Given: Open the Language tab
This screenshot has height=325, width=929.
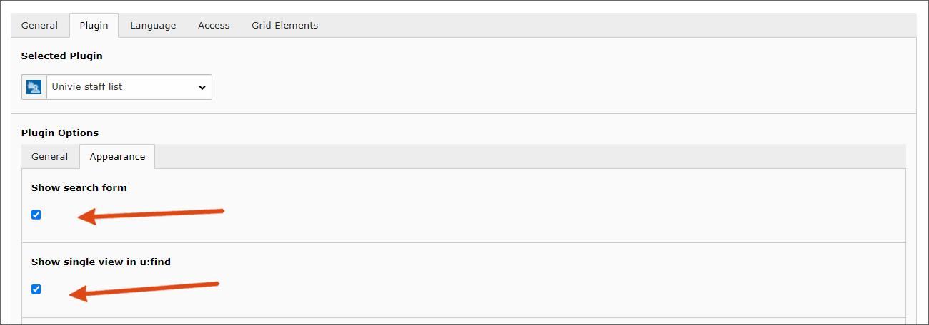Looking at the screenshot, I should click(x=153, y=25).
